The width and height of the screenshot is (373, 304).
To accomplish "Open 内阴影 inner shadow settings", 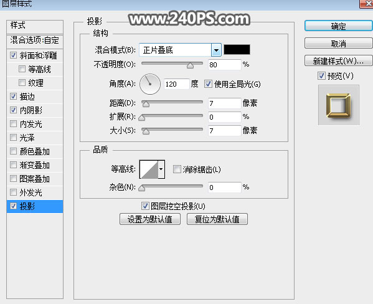I will [31, 110].
